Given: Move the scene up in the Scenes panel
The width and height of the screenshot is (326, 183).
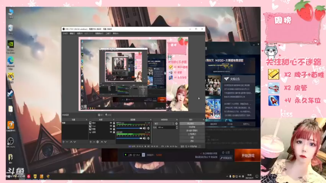Looking at the screenshot, I should (x=71, y=142).
